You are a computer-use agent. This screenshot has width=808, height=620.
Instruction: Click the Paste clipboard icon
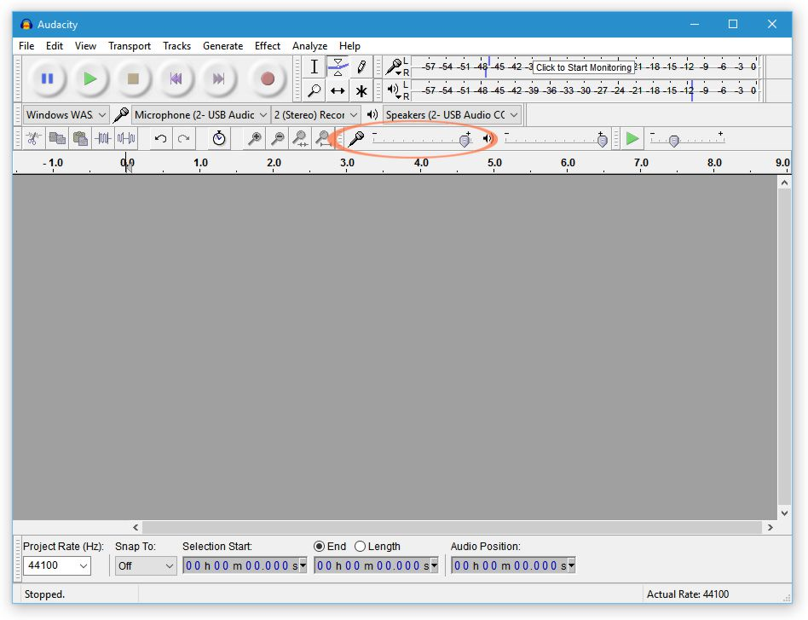80,138
